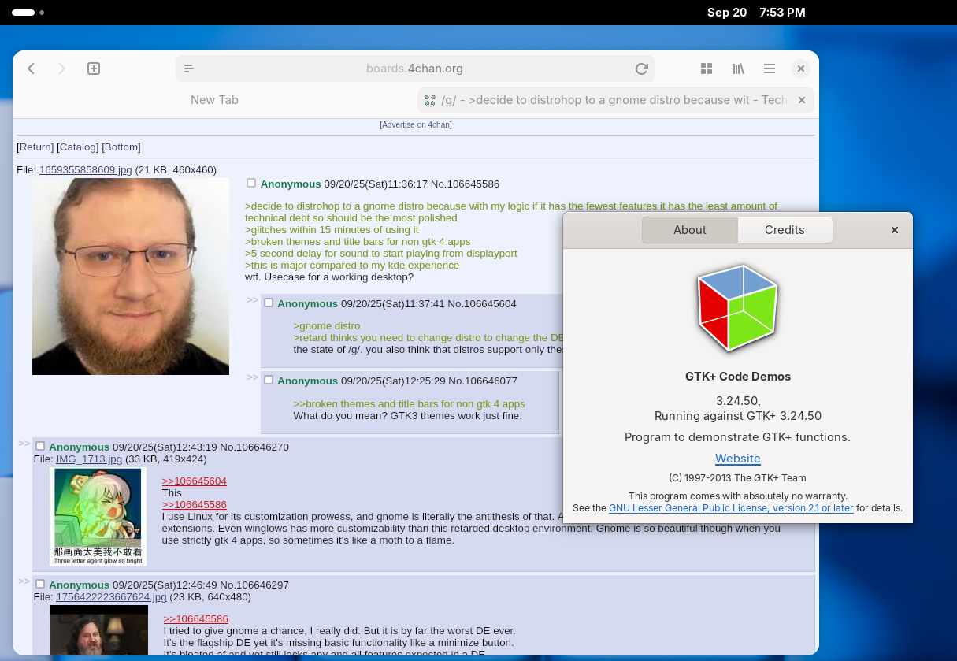Click the GTK+ cube logo
Image resolution: width=957 pixels, height=661 pixels.
click(738, 307)
